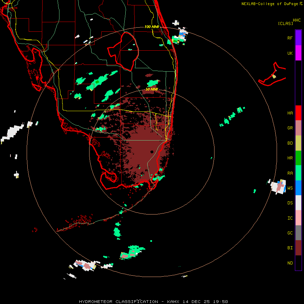Screen dimensions: 304x304
Task: Click the light pink IC legend swatch
Action: click(x=298, y=218)
